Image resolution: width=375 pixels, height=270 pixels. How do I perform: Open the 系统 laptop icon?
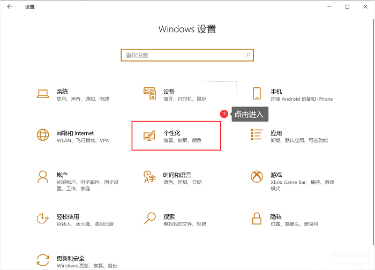click(43, 94)
